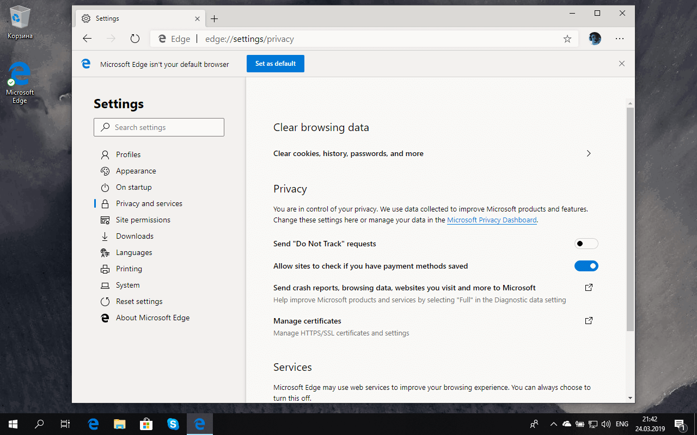Open Skype from the taskbar

click(x=173, y=424)
